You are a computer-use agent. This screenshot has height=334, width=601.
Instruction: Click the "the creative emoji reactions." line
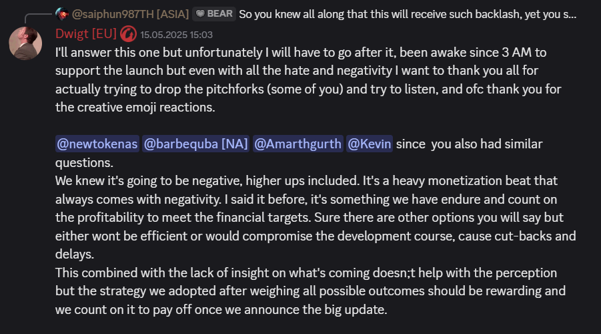click(135, 107)
